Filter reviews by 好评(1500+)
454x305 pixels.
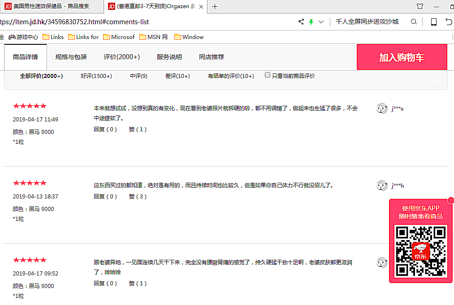96,76
